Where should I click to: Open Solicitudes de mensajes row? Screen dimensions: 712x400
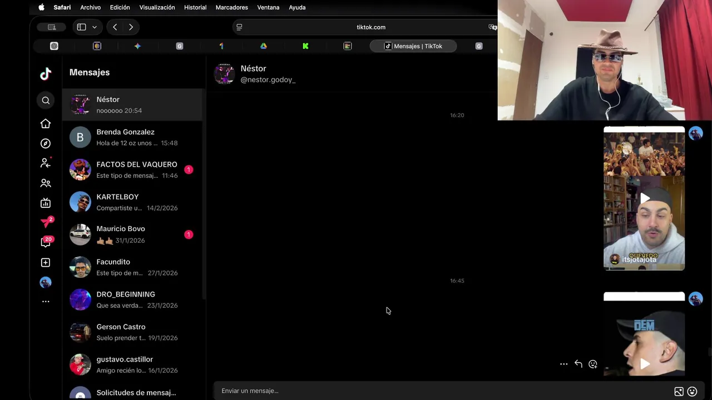(x=132, y=392)
